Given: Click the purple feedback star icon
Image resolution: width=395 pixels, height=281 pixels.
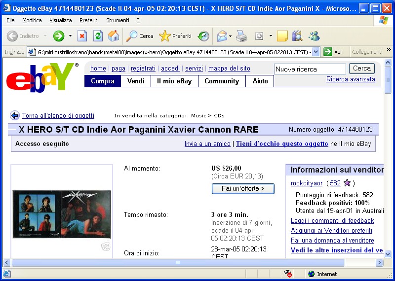Looking at the screenshot, I should click(x=347, y=183).
